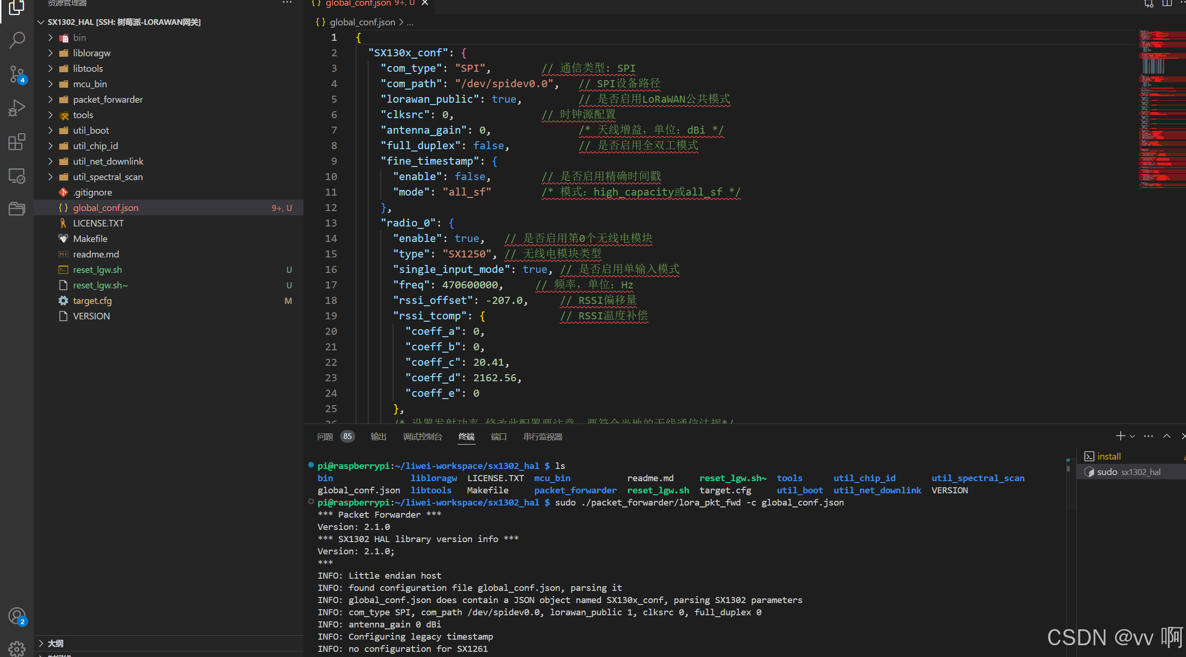The image size is (1186, 657).
Task: Select the 终端 terminal tab
Action: 466,437
